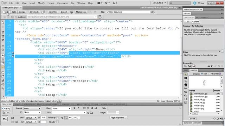Enable Live Code mode

(34, 12)
